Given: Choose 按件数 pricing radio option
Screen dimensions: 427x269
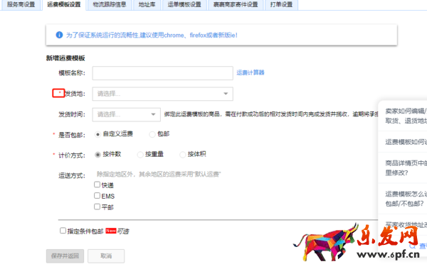Looking at the screenshot, I should point(97,155).
